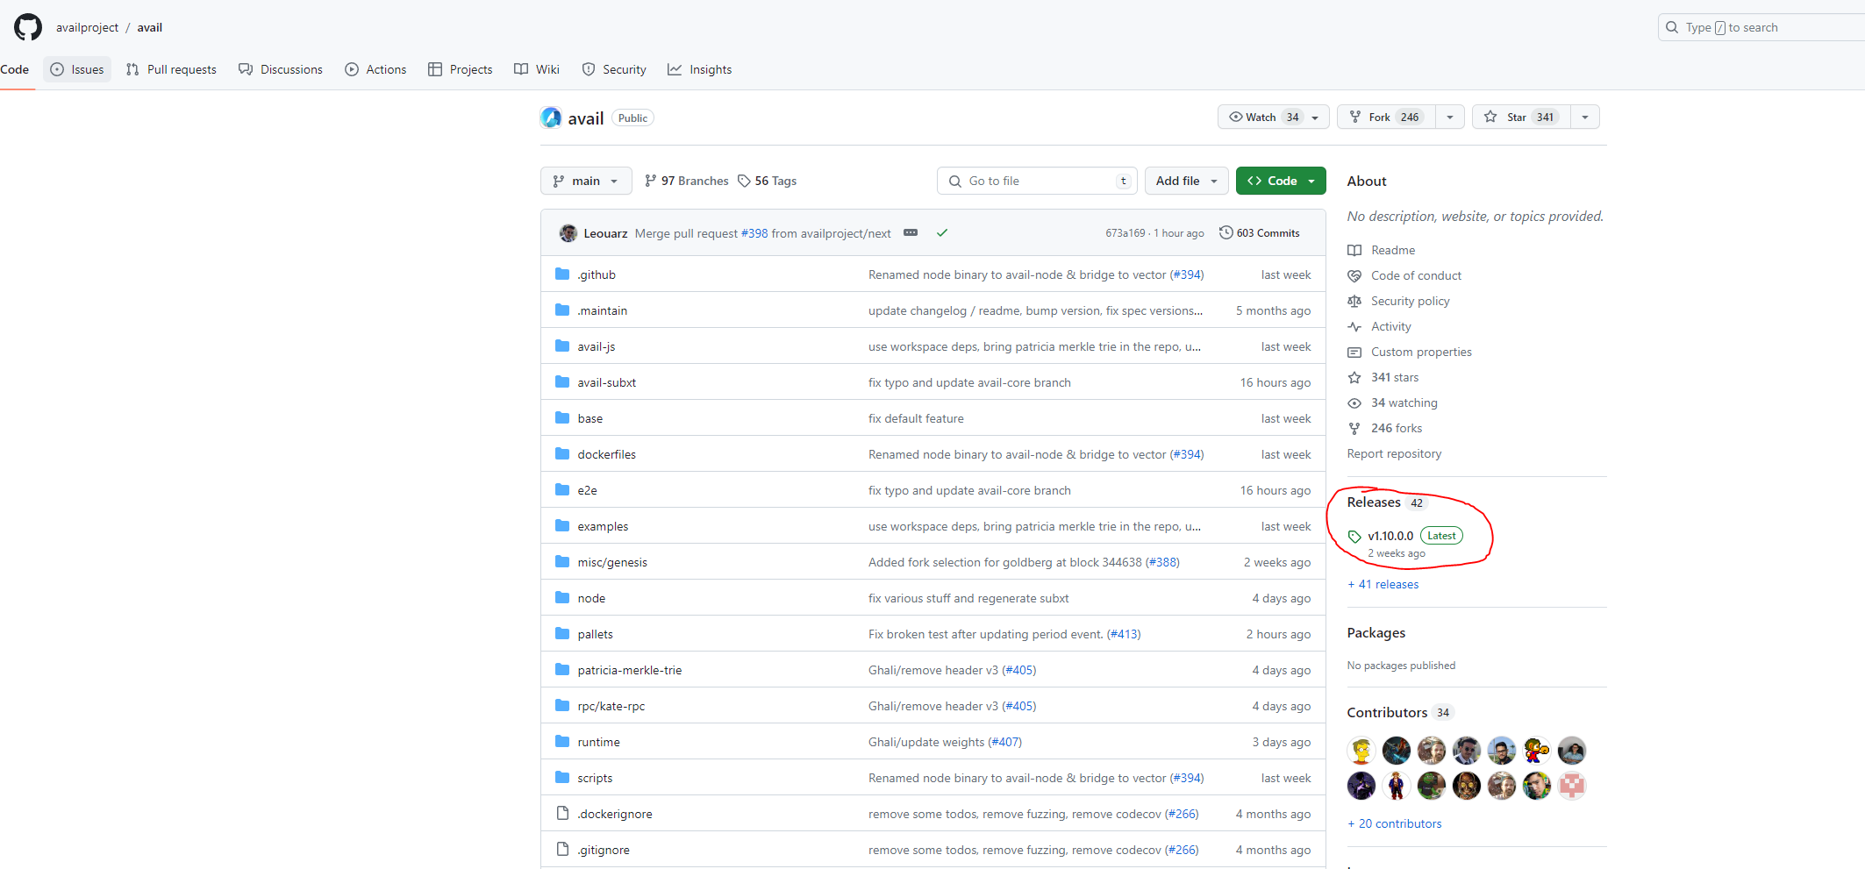Click the star icon next to 341 stars
This screenshot has width=1865, height=869.
pyautogui.click(x=1354, y=378)
